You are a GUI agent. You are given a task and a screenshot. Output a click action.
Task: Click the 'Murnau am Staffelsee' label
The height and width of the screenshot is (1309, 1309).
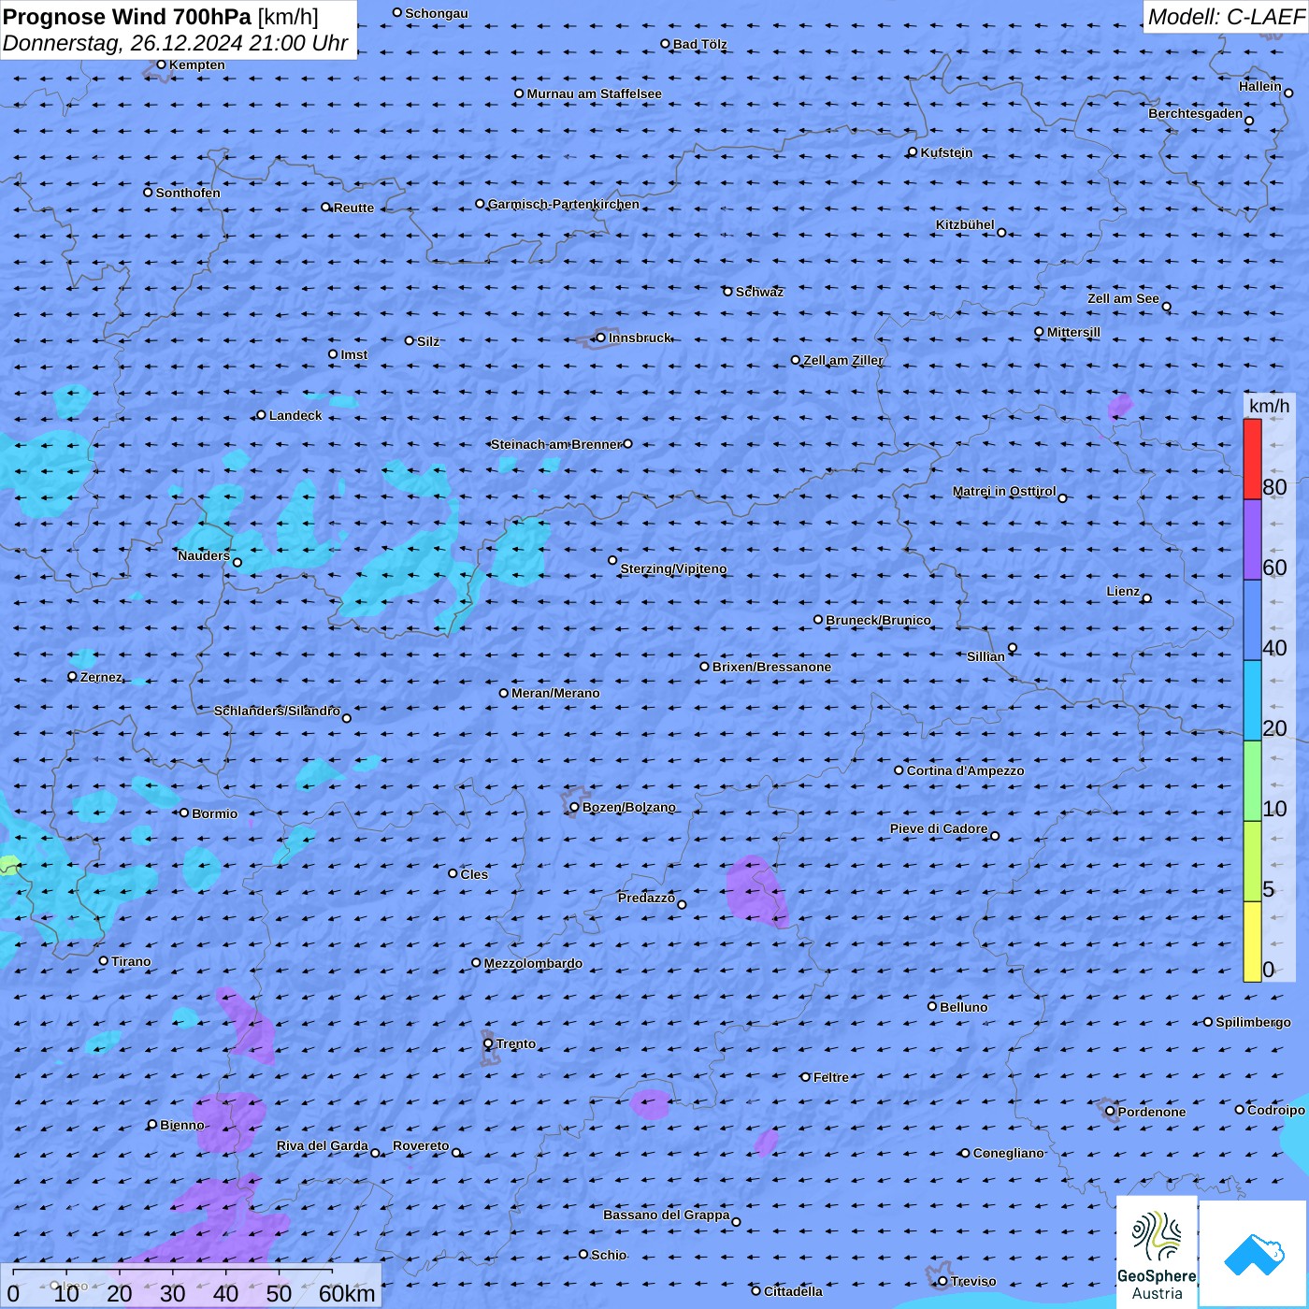[595, 93]
